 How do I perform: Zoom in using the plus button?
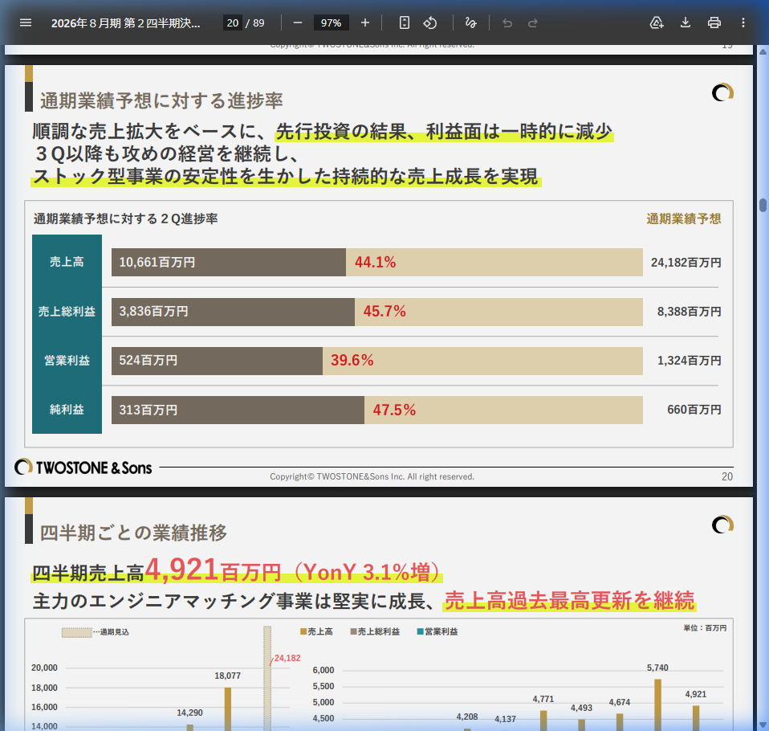tap(365, 22)
